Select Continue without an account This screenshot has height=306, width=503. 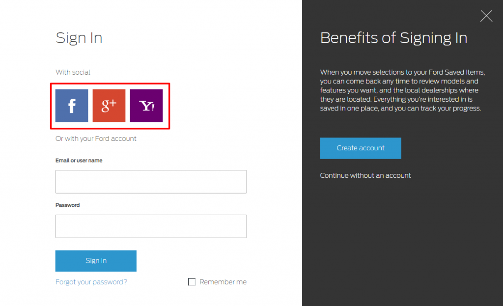[x=365, y=175]
